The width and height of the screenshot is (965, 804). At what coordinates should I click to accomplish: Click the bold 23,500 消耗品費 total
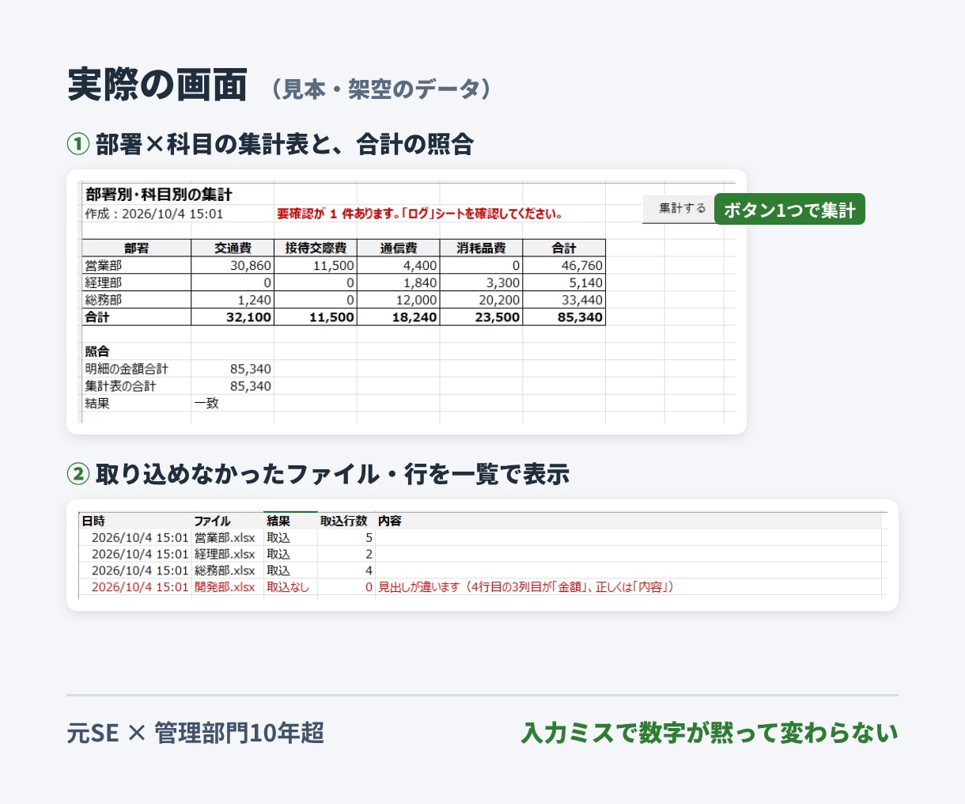pos(481,317)
